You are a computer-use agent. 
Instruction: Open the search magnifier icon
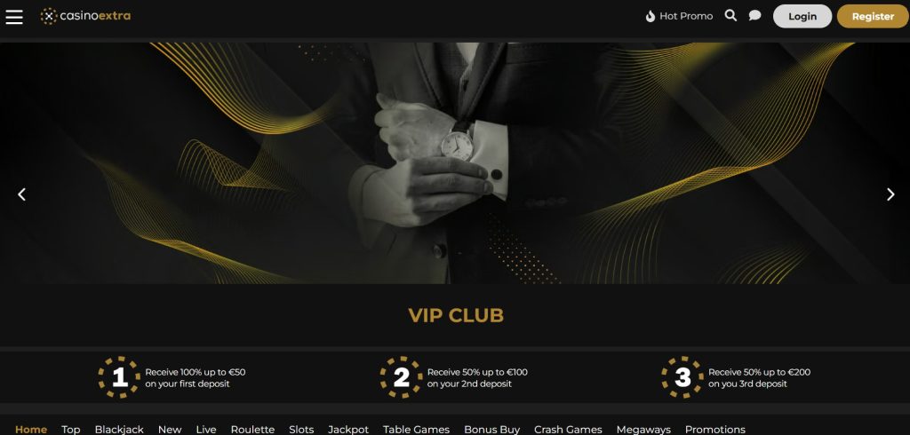tap(730, 16)
